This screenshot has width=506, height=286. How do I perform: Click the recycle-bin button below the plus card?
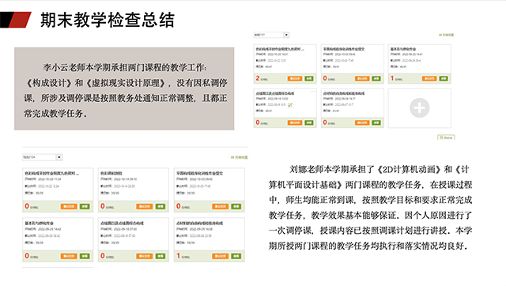click(446, 137)
